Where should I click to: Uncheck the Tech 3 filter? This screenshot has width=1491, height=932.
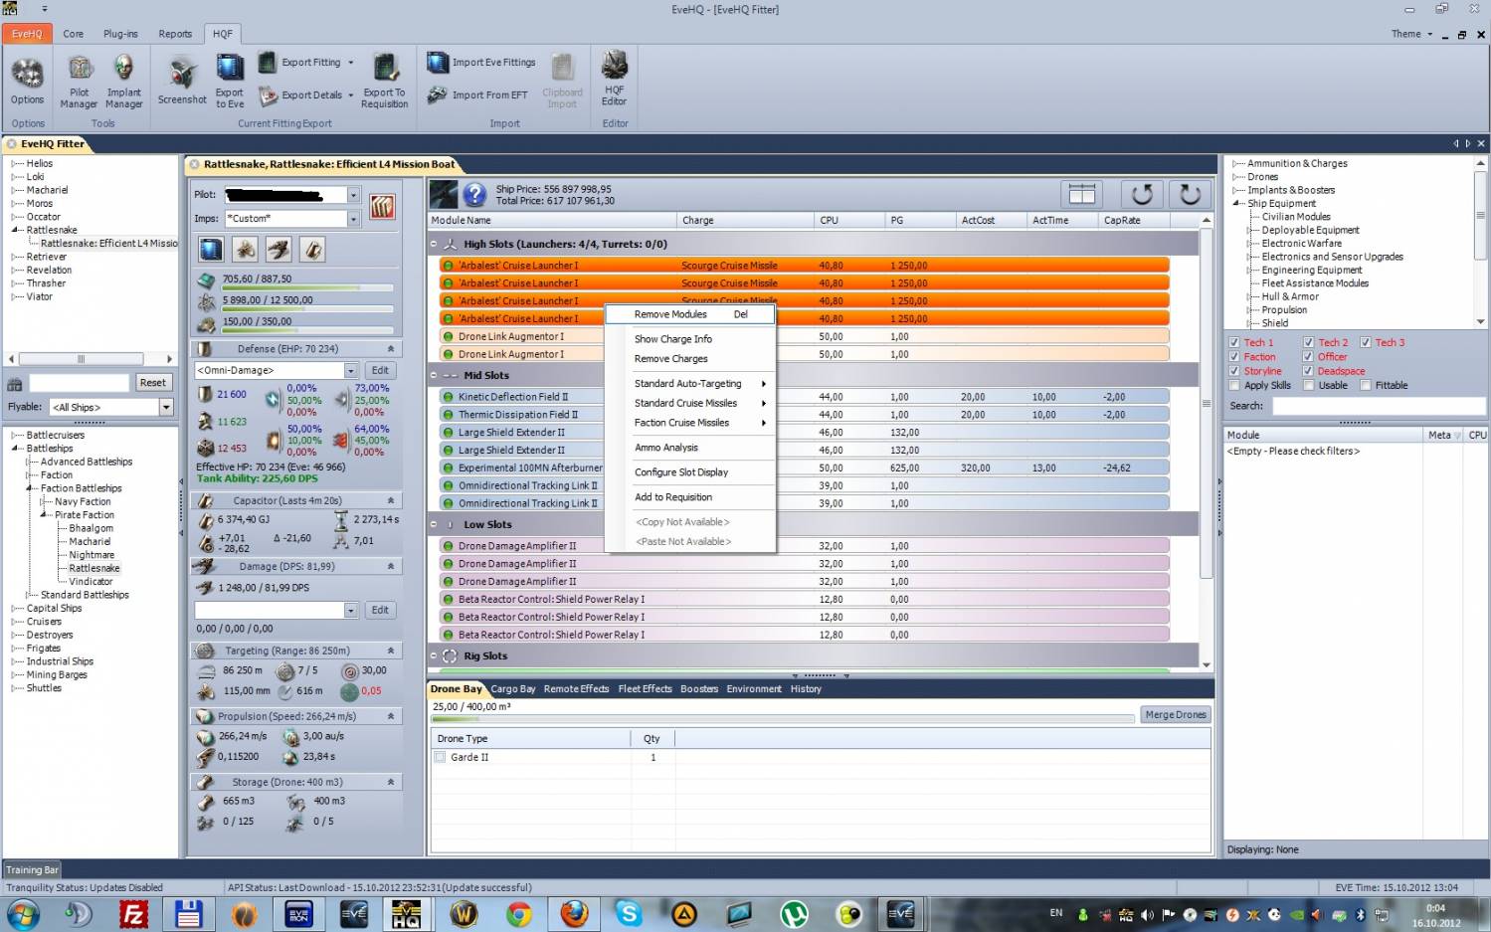point(1366,342)
